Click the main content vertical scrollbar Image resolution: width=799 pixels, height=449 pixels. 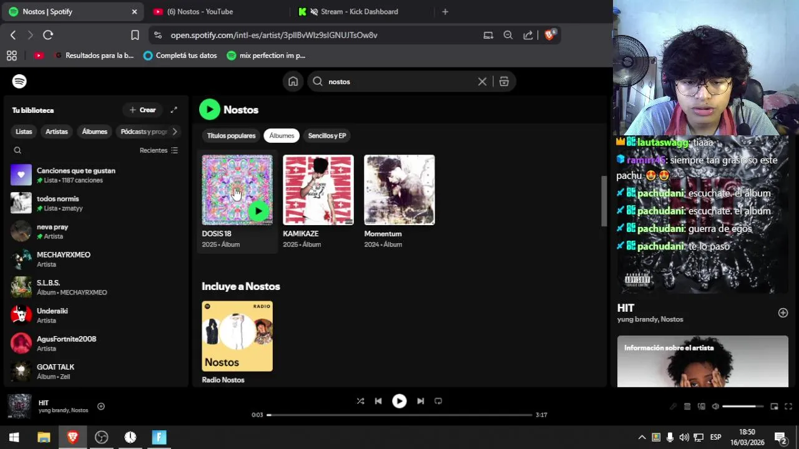point(604,201)
